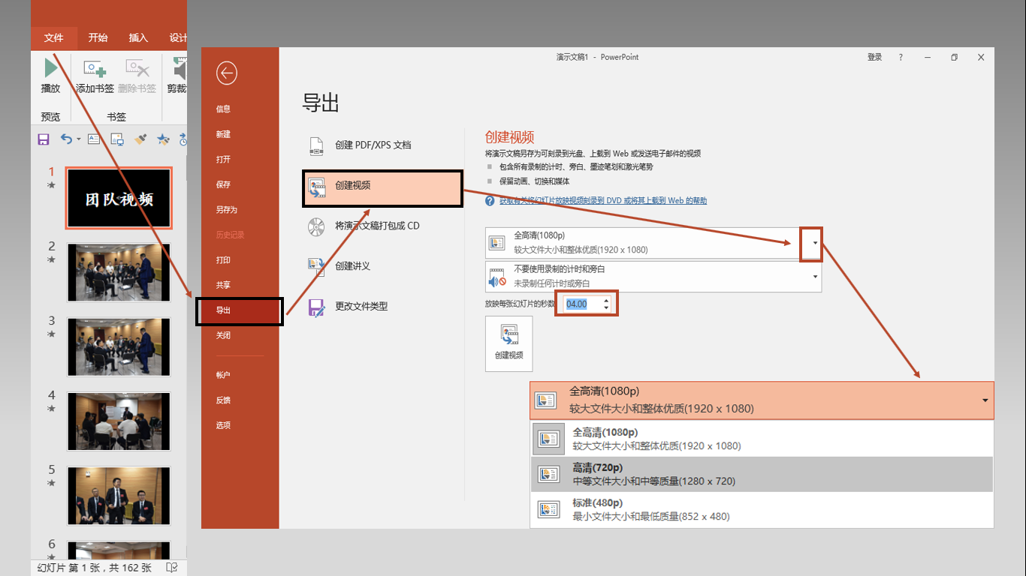The image size is (1026, 576).
Task: Open the File (文件) ribbon tab
Action: 54,37
